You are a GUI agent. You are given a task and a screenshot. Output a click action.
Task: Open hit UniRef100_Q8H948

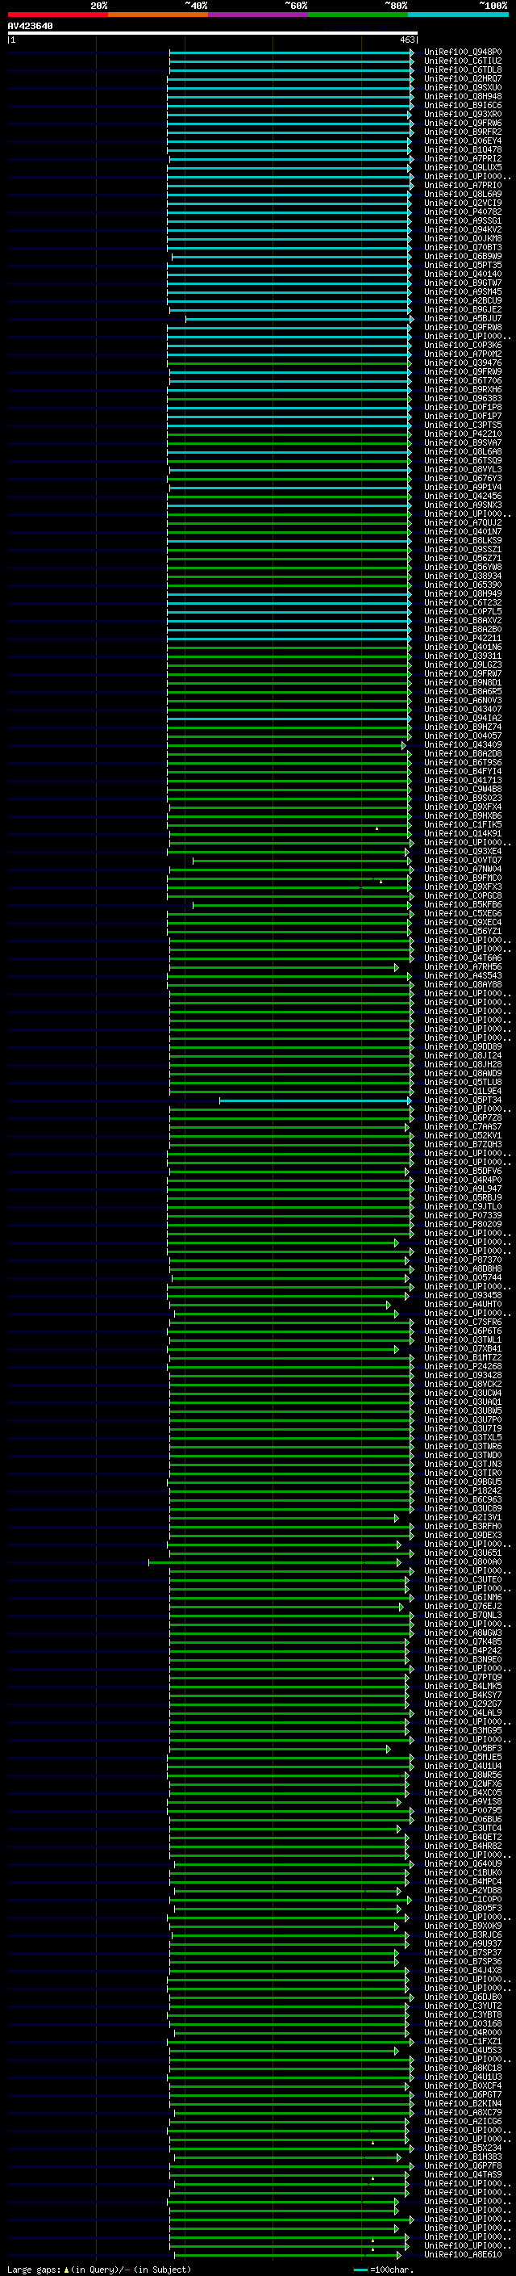pyautogui.click(x=463, y=96)
